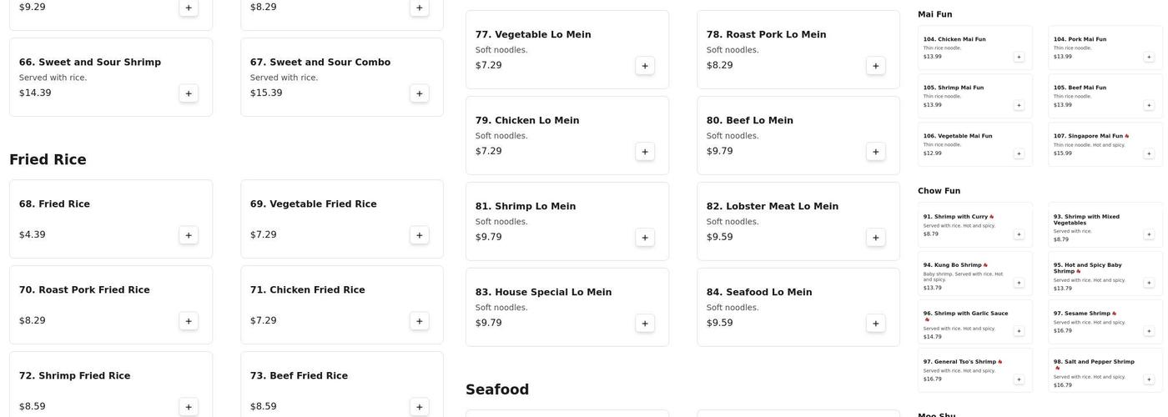1168x417 pixels.
Task: Click plus for Seafood Lo Mein
Action: [876, 324]
